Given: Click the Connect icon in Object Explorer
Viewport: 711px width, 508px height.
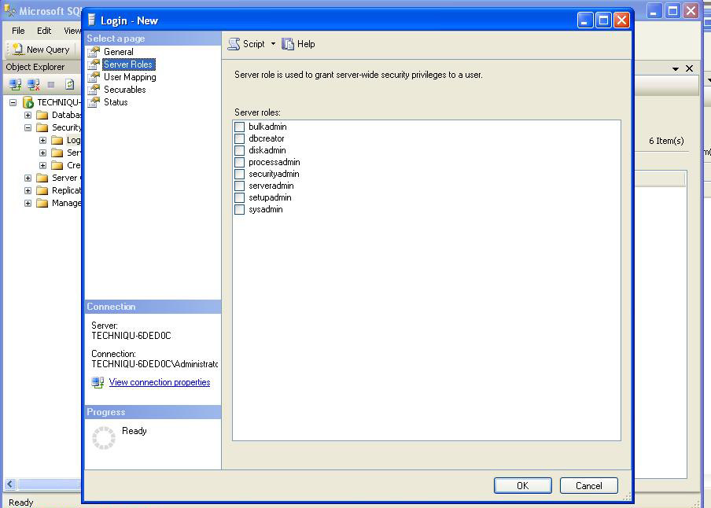Looking at the screenshot, I should (15, 84).
